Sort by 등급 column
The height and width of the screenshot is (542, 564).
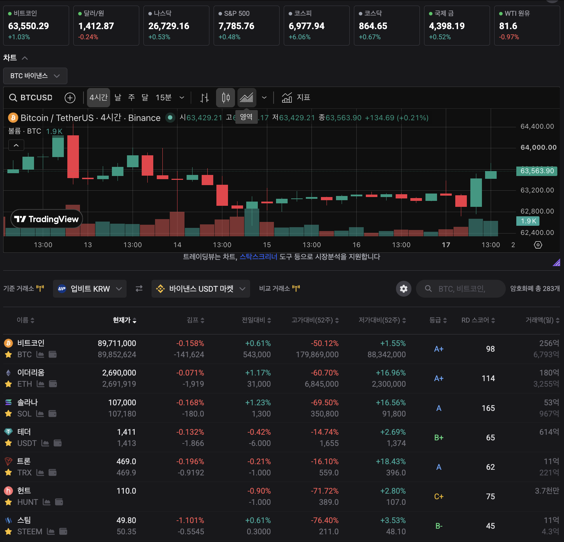pos(438,320)
